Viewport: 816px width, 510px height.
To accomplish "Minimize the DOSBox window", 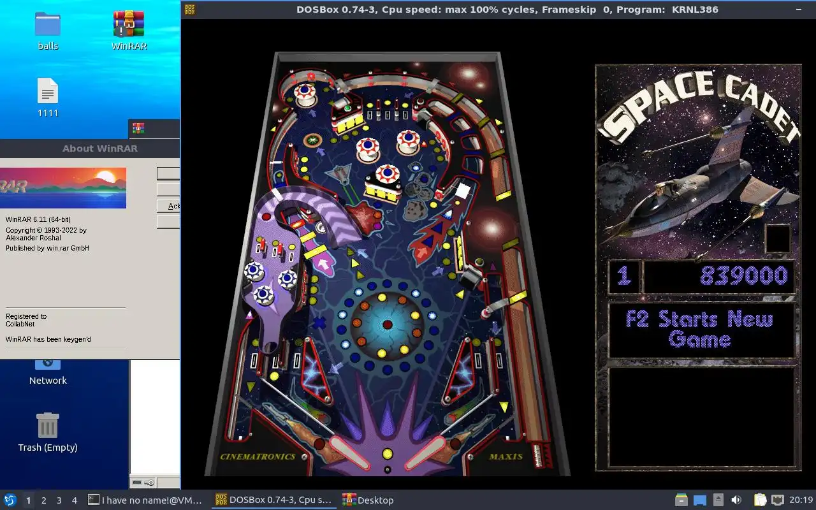I will (799, 10).
